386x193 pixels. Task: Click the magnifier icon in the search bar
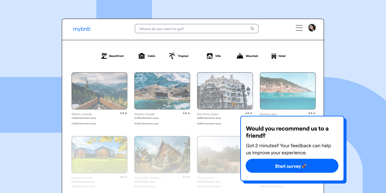(253, 29)
